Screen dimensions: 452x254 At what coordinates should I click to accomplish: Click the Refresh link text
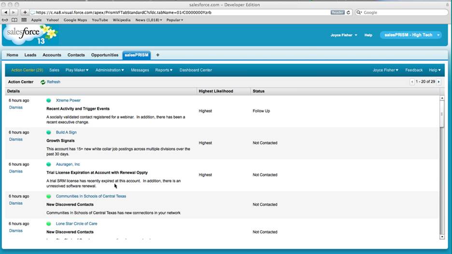click(54, 82)
